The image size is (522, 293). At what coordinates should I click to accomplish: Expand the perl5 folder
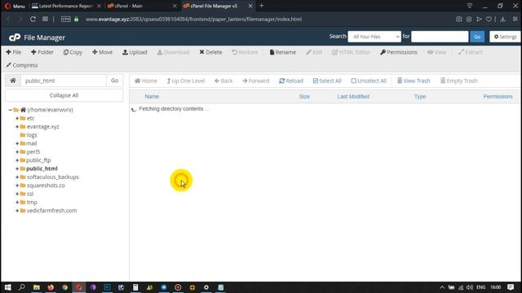17,152
